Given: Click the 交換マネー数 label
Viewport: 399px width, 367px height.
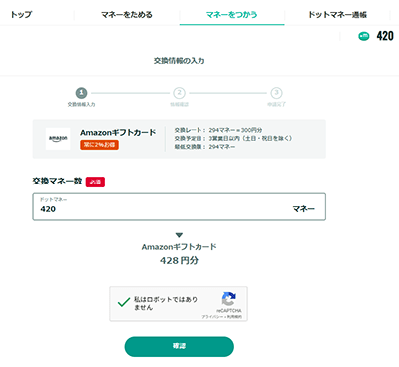Looking at the screenshot, I should pos(57,182).
